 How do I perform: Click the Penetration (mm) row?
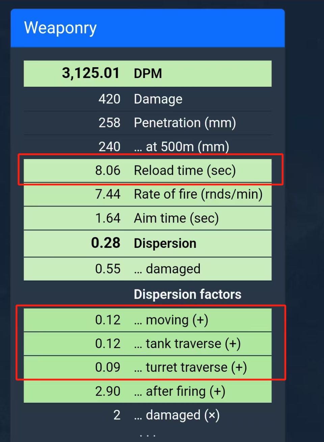[147, 123]
